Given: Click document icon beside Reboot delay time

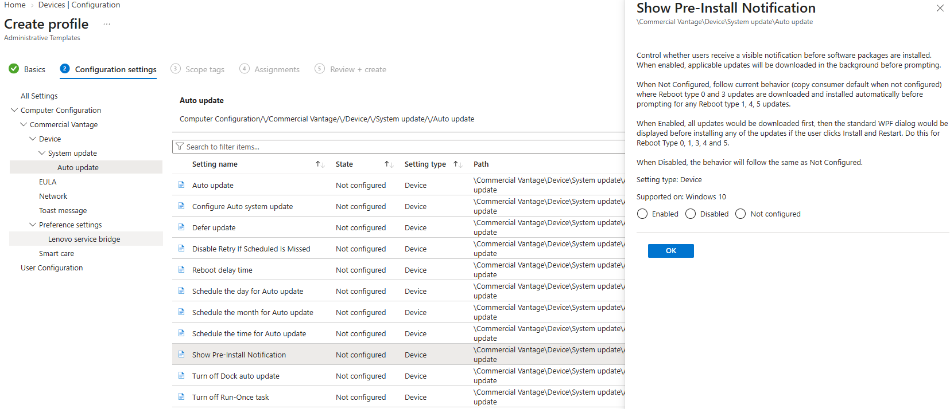Looking at the screenshot, I should [x=181, y=270].
